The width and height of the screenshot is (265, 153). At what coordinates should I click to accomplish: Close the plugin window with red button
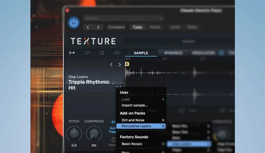pyautogui.click(x=68, y=10)
